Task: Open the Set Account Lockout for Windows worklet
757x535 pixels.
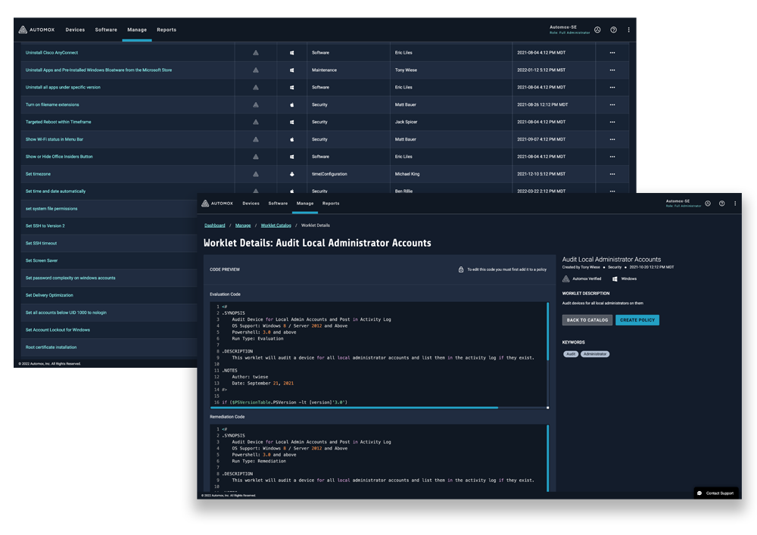Action: [58, 330]
